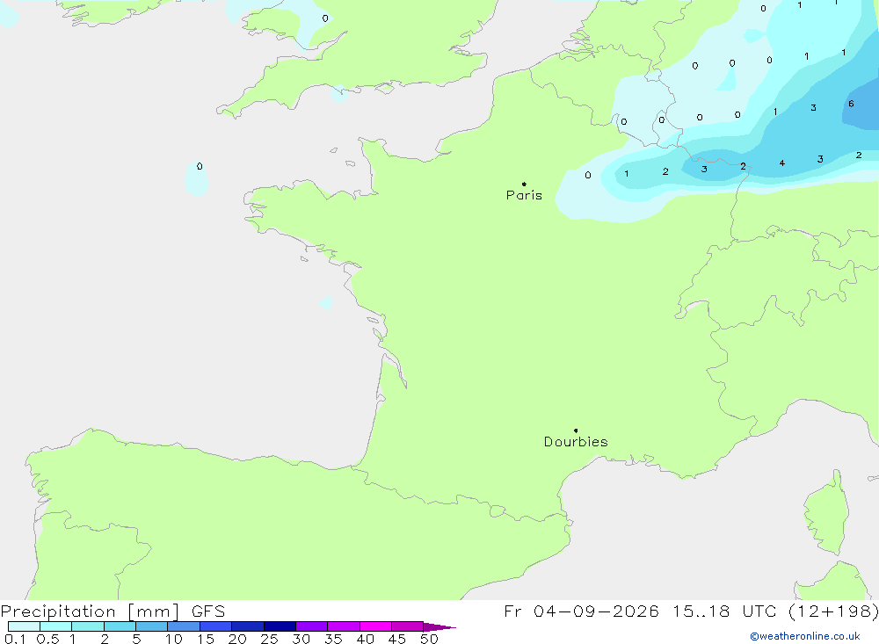Screen dimensions: 879x644
Task: Pick the 35–40 mm purple legend swatch
Action: 344,626
